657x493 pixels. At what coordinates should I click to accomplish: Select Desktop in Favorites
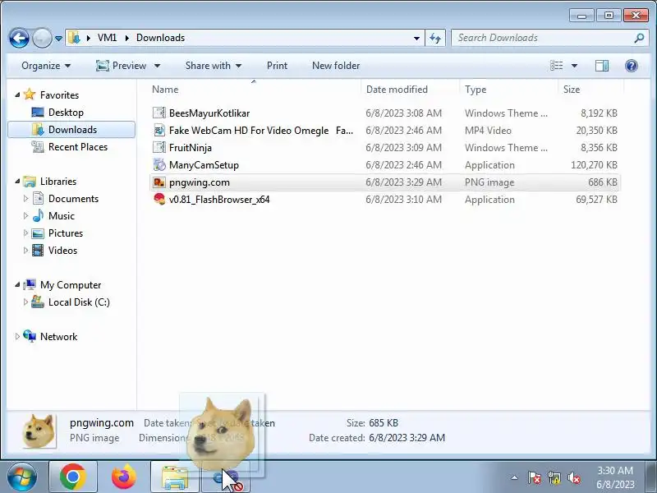pyautogui.click(x=66, y=113)
